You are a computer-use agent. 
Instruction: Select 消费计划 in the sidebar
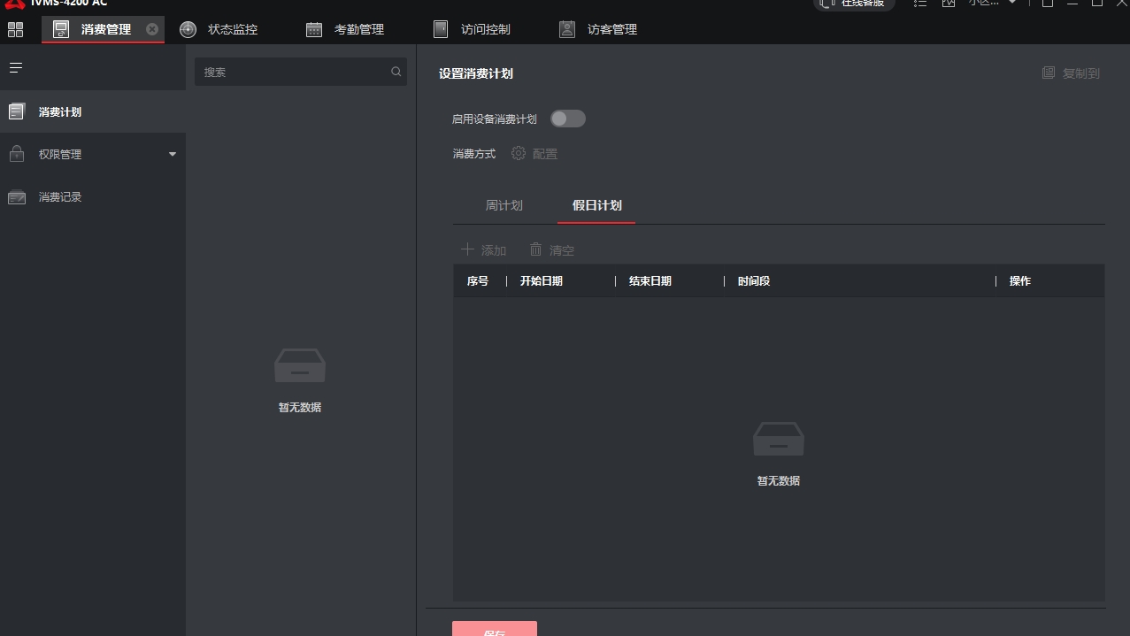[x=93, y=112]
